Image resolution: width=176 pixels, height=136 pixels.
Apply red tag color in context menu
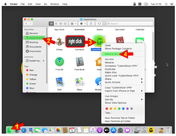click(107, 109)
